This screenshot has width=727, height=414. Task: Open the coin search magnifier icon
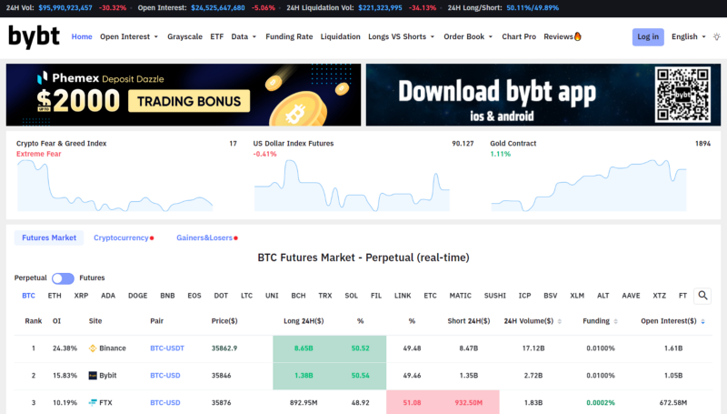click(x=702, y=296)
